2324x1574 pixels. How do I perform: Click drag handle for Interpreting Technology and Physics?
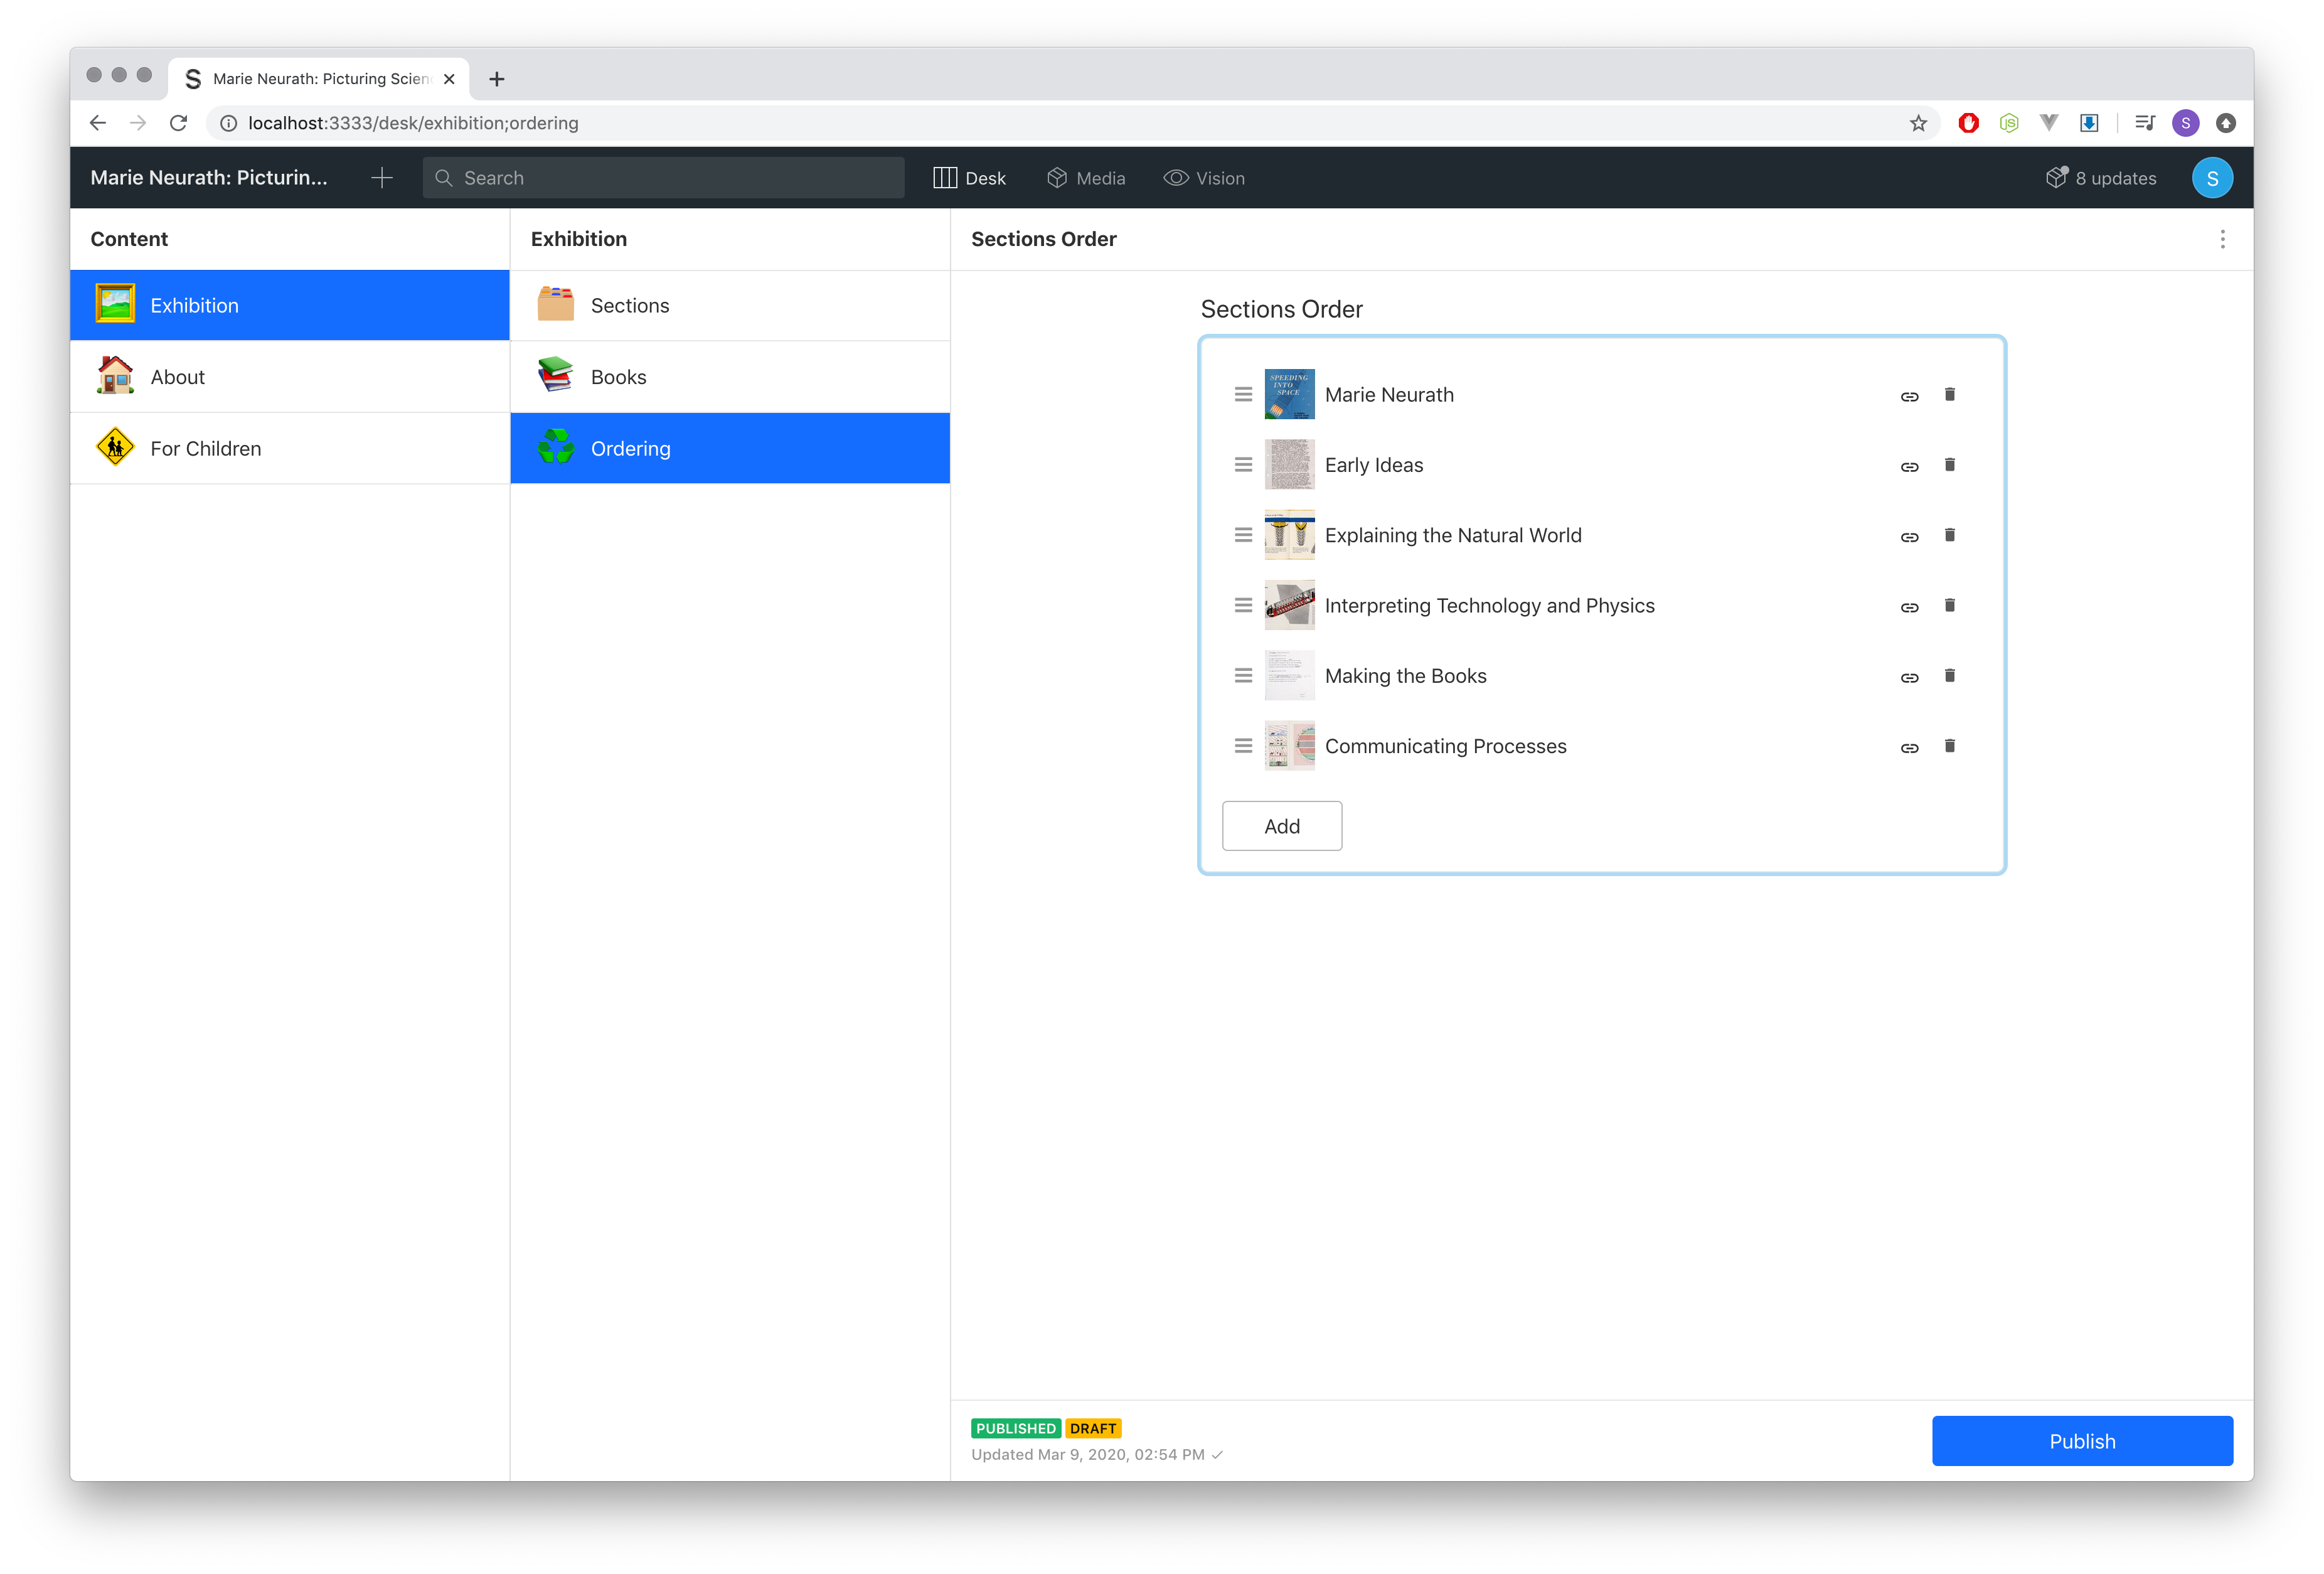1243,605
